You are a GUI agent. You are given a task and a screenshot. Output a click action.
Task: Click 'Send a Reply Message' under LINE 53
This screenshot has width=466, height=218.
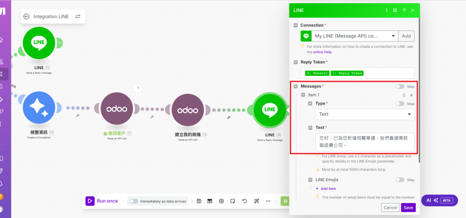(x=39, y=72)
